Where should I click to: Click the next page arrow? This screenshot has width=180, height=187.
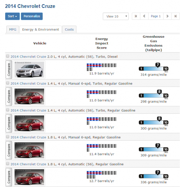(x=167, y=16)
